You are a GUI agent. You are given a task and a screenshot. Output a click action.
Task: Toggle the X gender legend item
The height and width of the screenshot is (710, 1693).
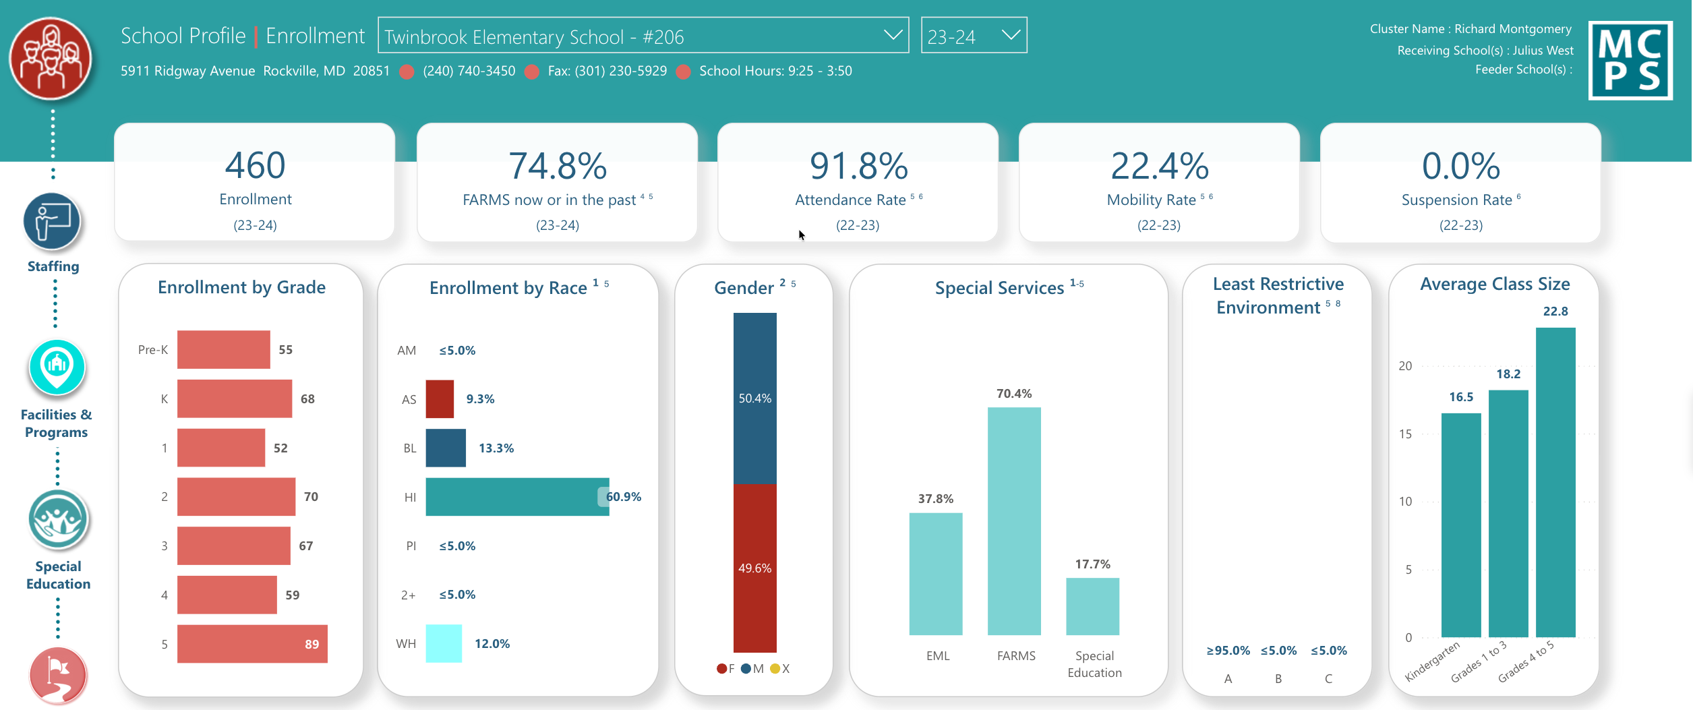[780, 669]
